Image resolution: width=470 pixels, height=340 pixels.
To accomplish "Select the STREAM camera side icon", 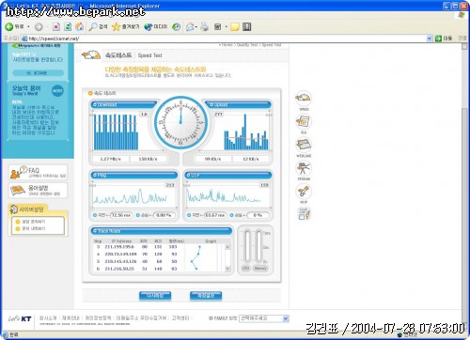I will point(304,168).
